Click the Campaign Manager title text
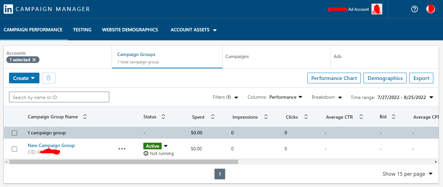The width and height of the screenshot is (443, 187). click(53, 9)
